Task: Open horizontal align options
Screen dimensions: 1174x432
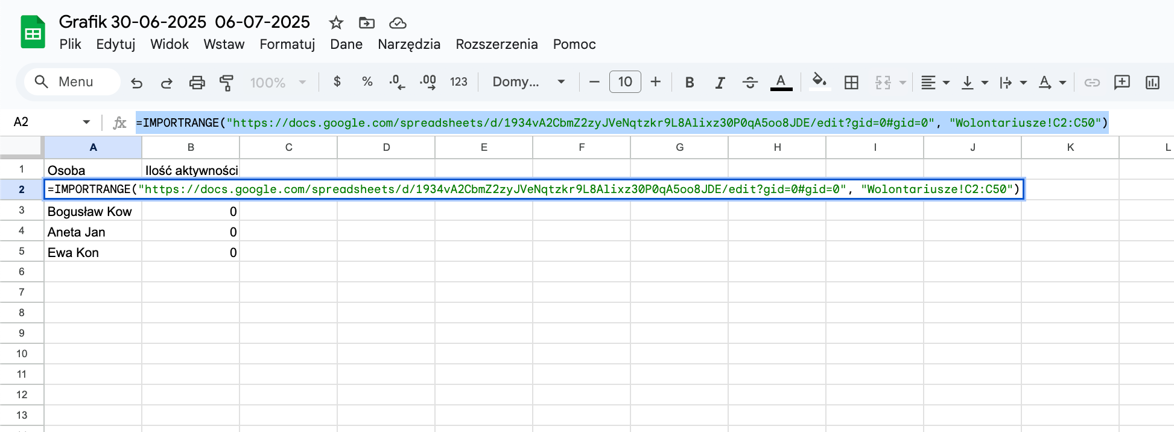Action: (x=935, y=82)
